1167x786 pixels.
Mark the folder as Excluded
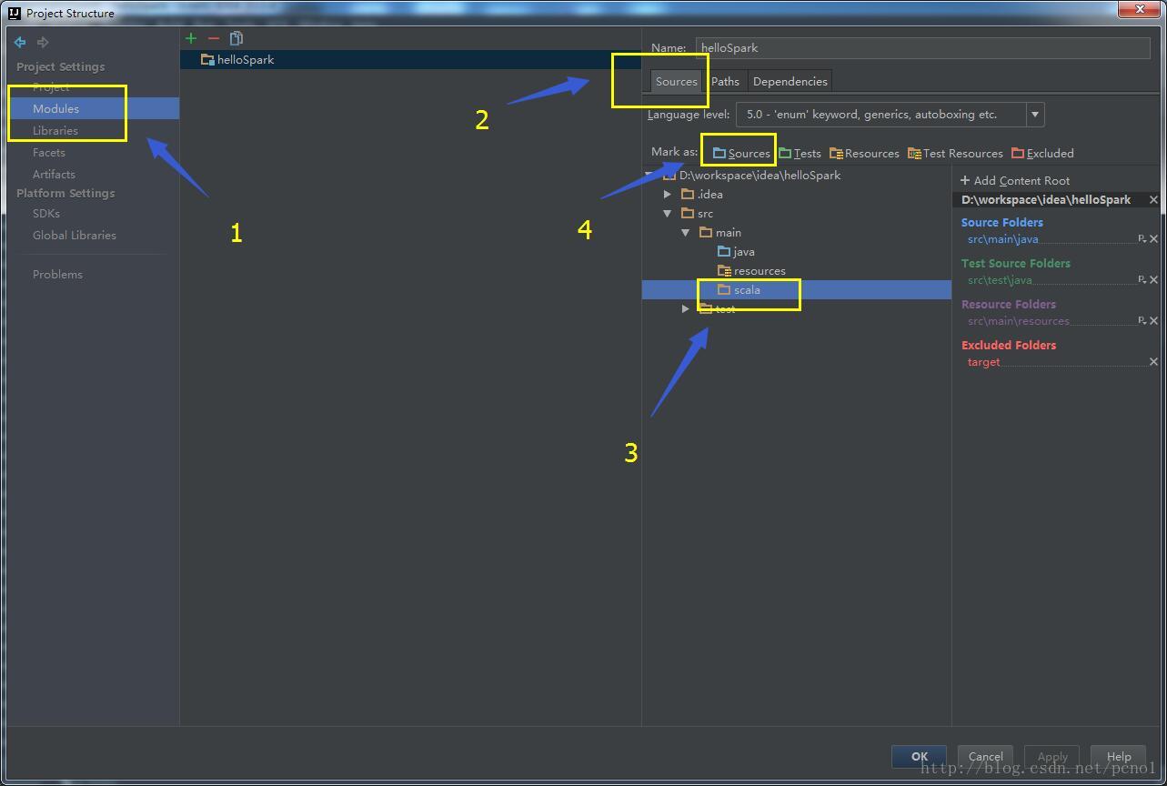[x=1042, y=153]
